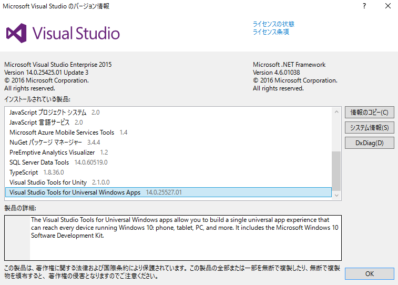Image resolution: width=398 pixels, height=285 pixels.
Task: Click システム情報(S) button
Action: pos(369,128)
